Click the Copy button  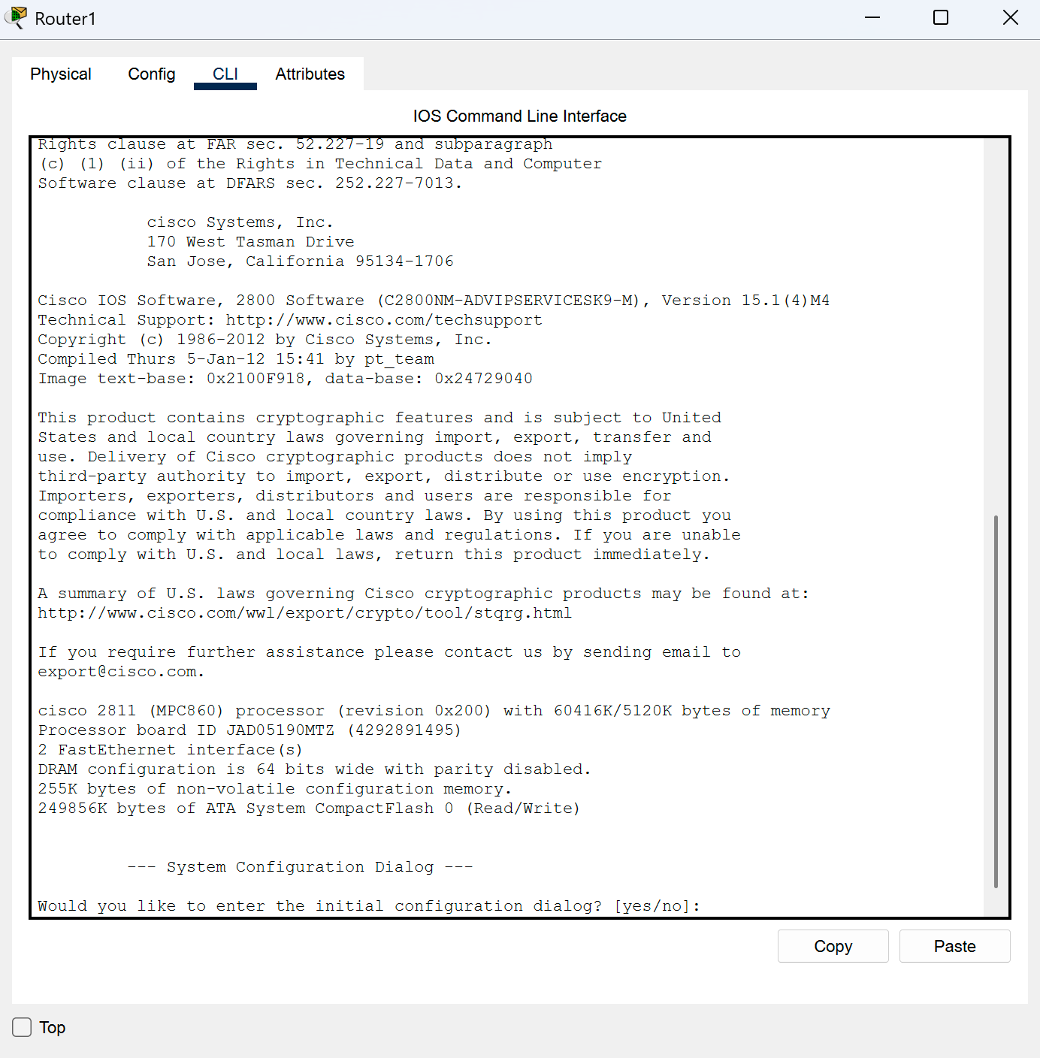click(x=833, y=946)
